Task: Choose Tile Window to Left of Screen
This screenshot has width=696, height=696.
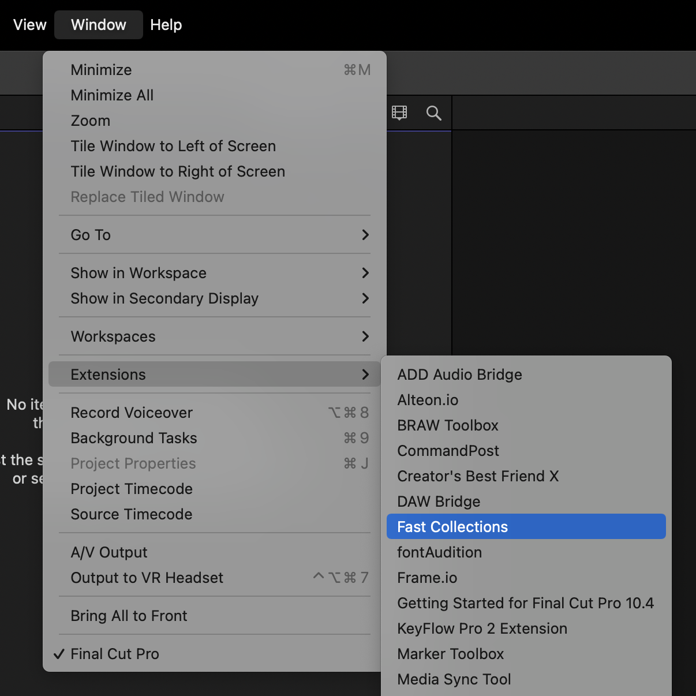Action: click(x=173, y=146)
